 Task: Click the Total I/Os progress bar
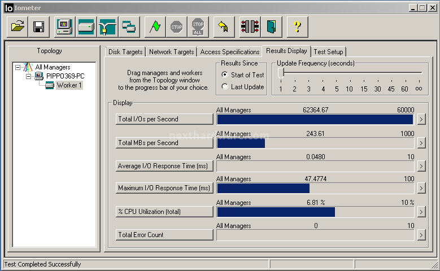pos(315,119)
